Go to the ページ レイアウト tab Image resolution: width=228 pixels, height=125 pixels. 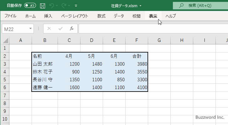pyautogui.click(x=75, y=16)
